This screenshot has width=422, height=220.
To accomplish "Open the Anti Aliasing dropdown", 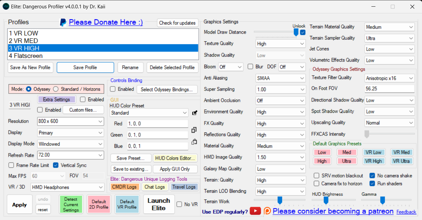I will point(281,78).
